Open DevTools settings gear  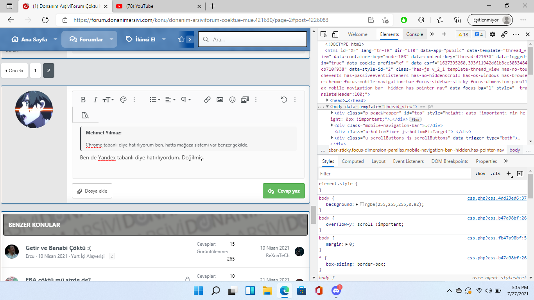coord(493,34)
